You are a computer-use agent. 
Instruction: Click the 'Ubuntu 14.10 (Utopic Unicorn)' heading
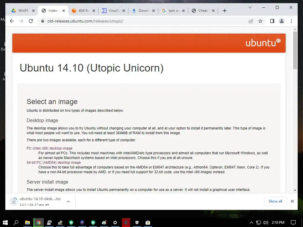(x=92, y=68)
